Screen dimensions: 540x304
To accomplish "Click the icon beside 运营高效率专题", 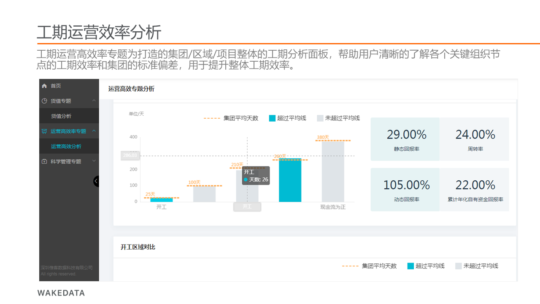I will pos(44,131).
